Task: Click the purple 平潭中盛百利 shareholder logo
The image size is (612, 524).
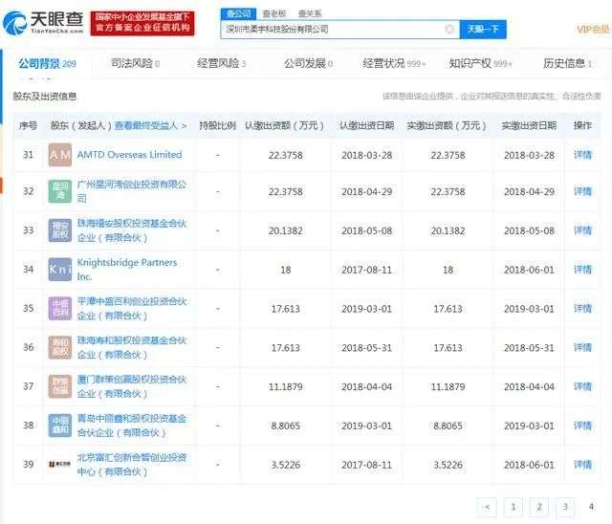Action: [x=60, y=309]
